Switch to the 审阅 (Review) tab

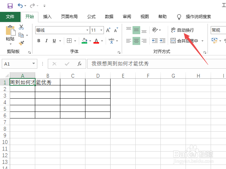(127, 17)
